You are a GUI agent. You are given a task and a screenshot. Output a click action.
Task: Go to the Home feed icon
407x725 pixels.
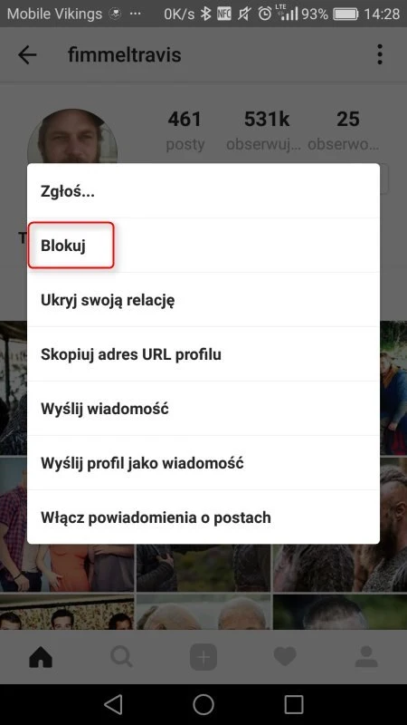pyautogui.click(x=41, y=656)
